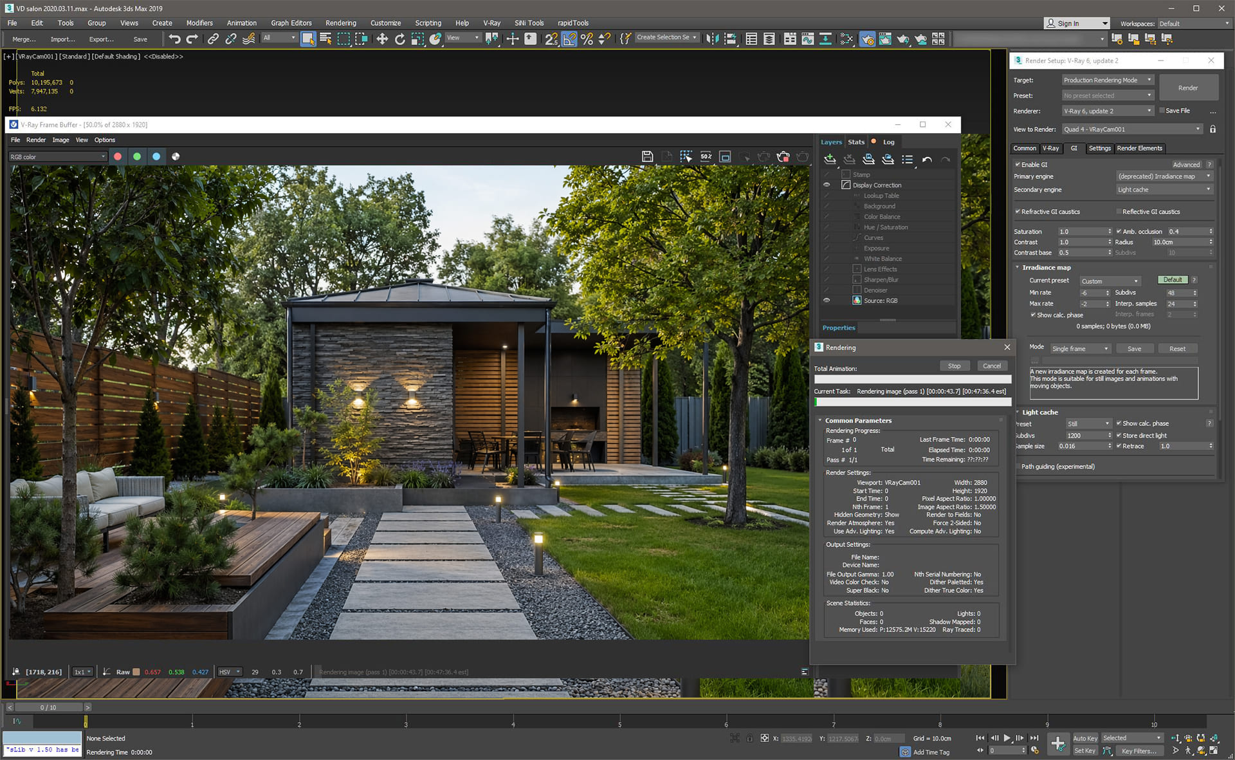The width and height of the screenshot is (1235, 760).
Task: Open the Curve Editor from toolbar
Action: [808, 39]
